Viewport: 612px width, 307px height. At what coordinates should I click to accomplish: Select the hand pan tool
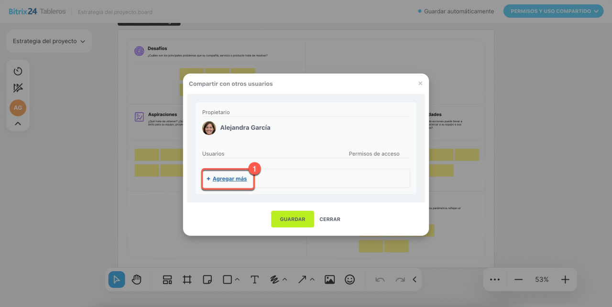point(137,280)
